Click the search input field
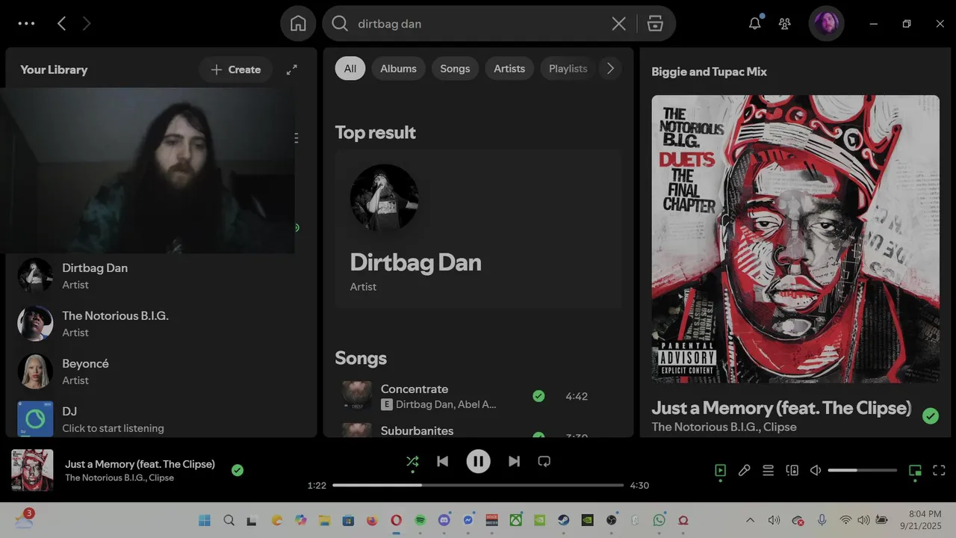Screen dimensions: 956x538 (x=478, y=24)
